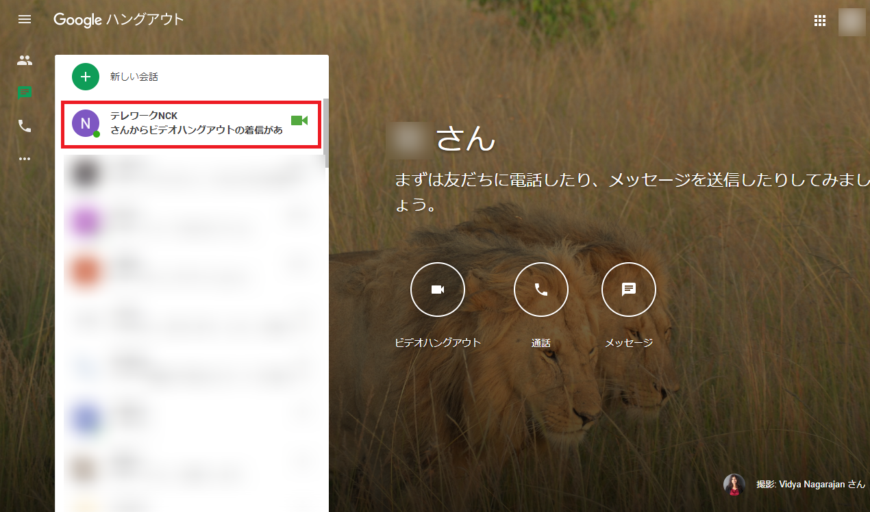Open phone calls from the left sidebar
The height and width of the screenshot is (512, 870).
25,126
